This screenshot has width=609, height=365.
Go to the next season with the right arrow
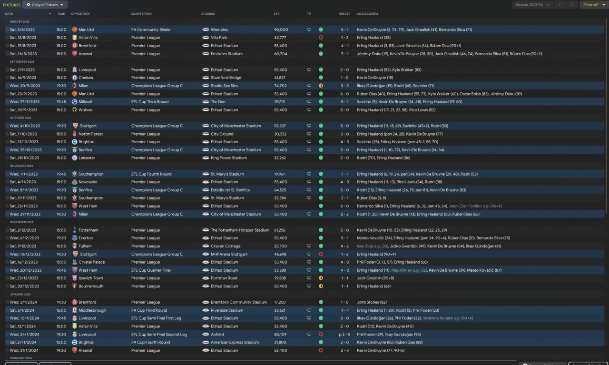point(571,5)
